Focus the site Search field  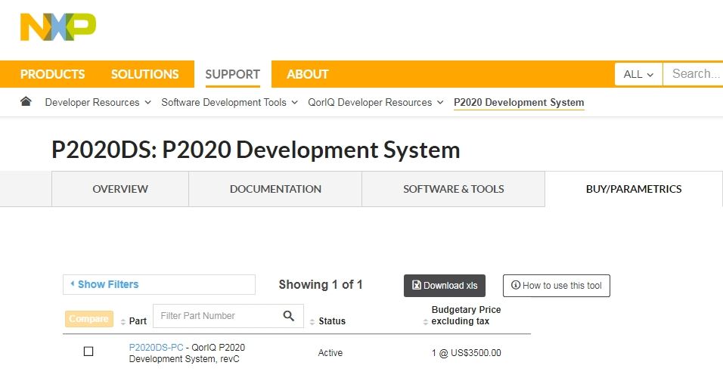(x=693, y=74)
